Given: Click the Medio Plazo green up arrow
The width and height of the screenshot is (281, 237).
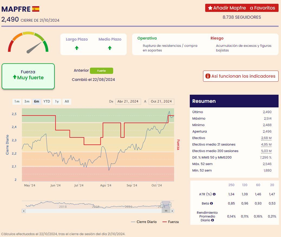Looking at the screenshot, I should point(110,48).
